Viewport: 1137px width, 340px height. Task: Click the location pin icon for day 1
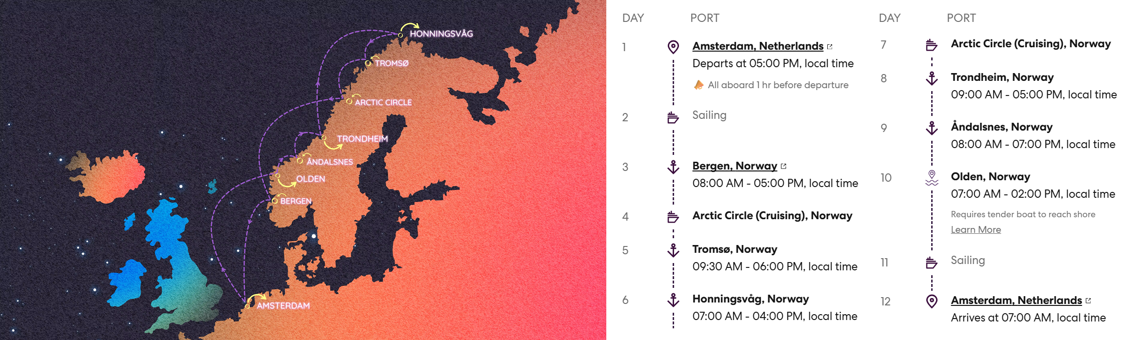pos(673,47)
